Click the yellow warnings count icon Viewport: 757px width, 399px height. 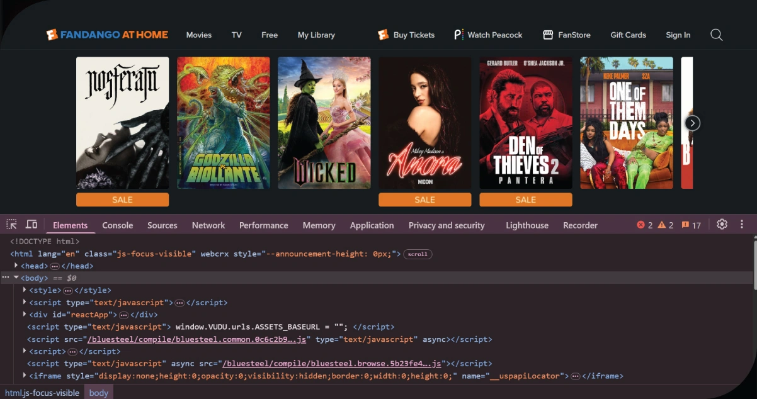tap(662, 225)
